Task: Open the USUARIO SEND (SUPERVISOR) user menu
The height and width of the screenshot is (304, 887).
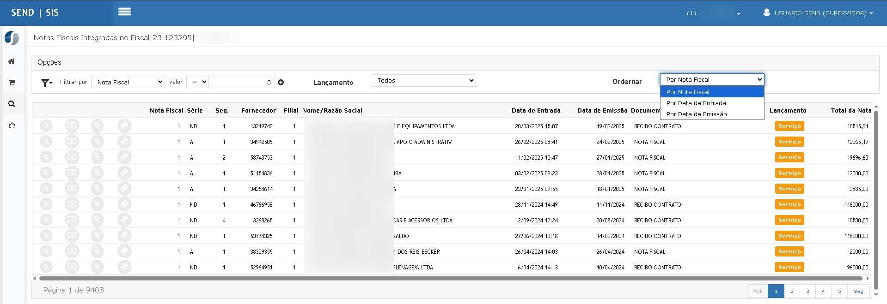Action: [819, 13]
